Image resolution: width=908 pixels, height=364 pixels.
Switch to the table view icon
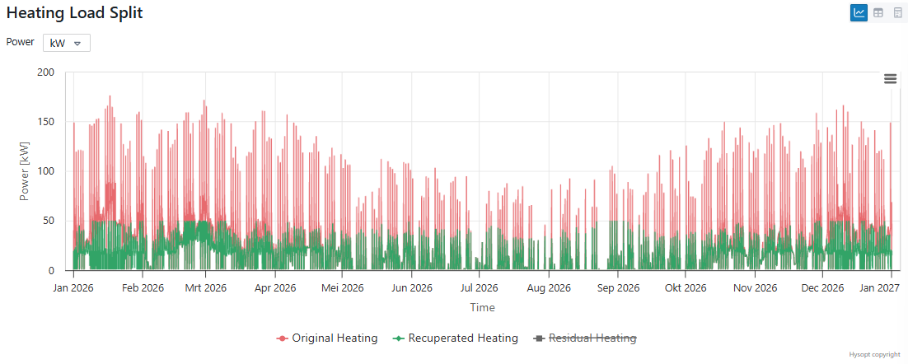(879, 12)
